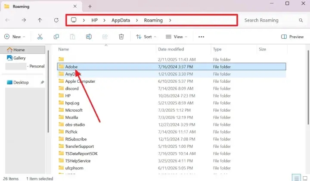Open the View layout dropdown

pyautogui.click(x=177, y=37)
